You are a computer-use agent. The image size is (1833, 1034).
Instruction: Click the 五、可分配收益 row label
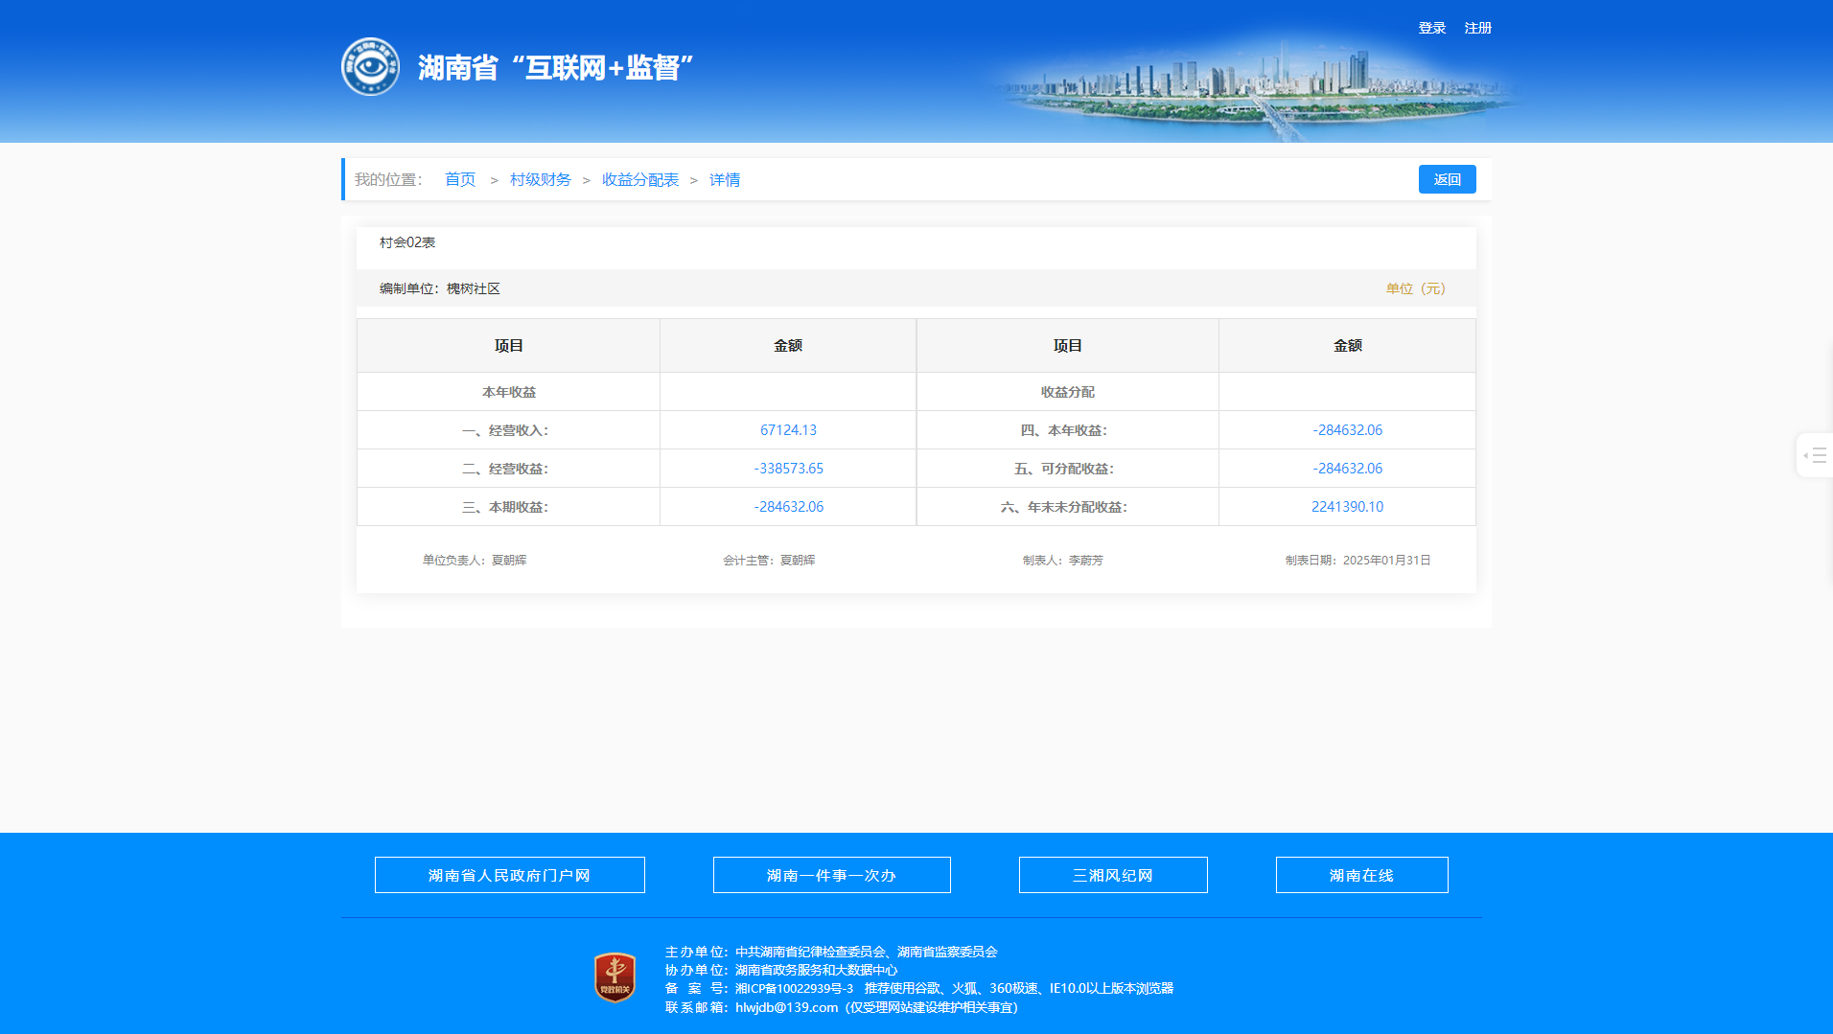click(x=1064, y=469)
